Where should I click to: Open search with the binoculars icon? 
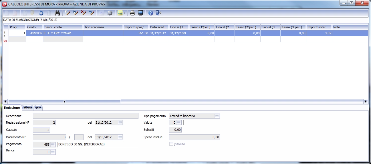[x=57, y=13]
